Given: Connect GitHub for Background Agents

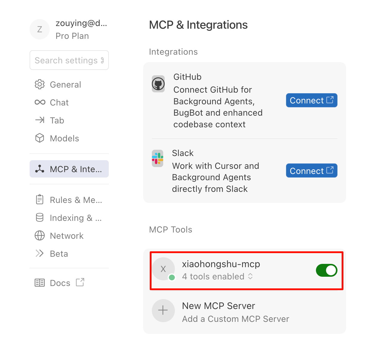Looking at the screenshot, I should (311, 100).
